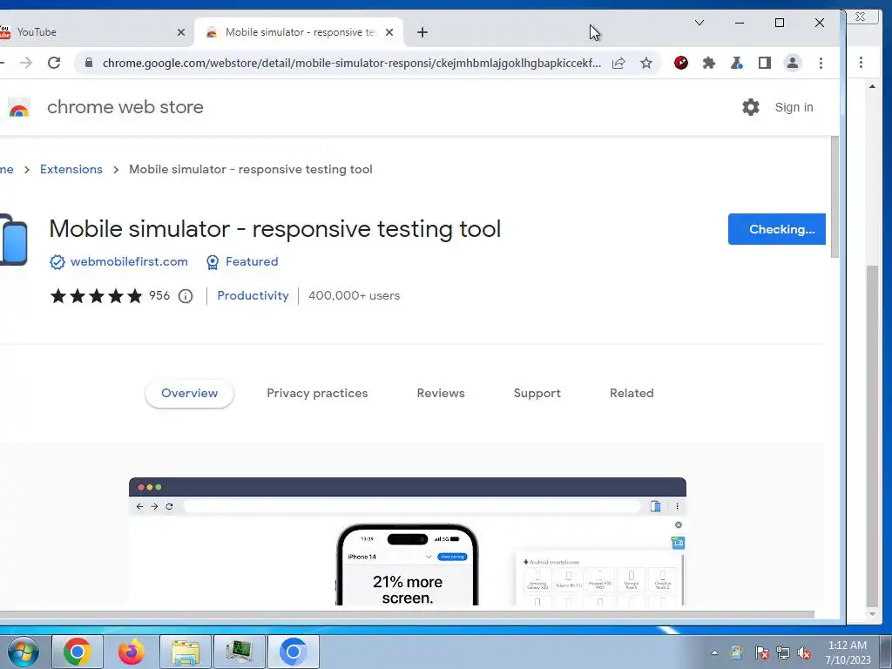Click the address bar URL field

tap(352, 63)
